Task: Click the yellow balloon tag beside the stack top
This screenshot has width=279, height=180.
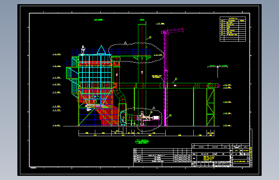Action: click(x=150, y=37)
